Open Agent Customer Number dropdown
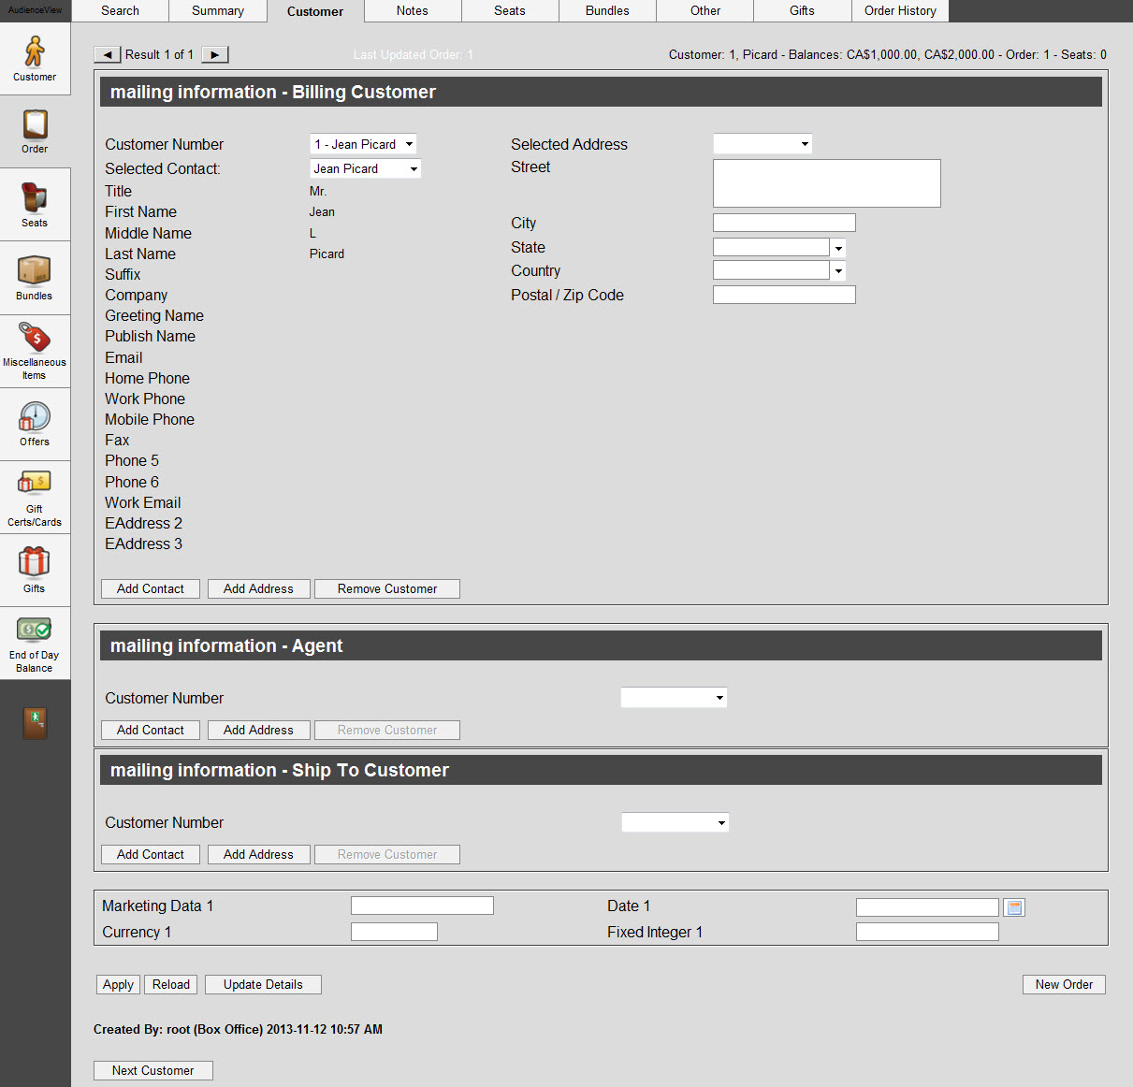The image size is (1133, 1087). click(674, 698)
